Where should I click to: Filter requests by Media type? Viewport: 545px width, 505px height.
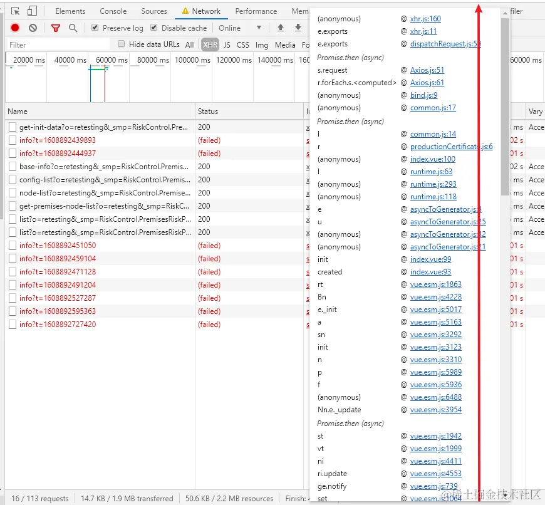285,45
